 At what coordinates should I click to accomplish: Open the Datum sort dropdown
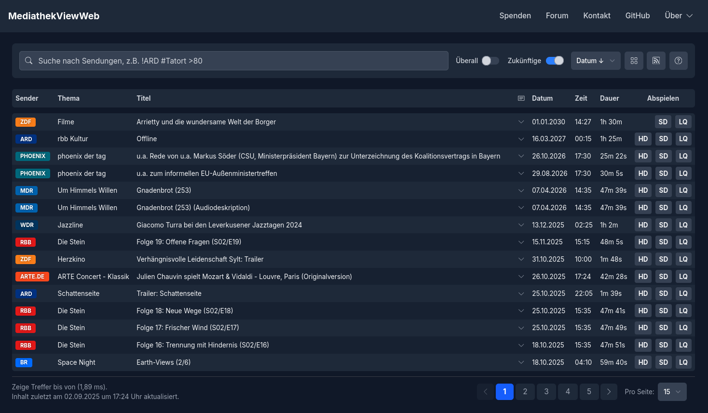click(x=596, y=61)
